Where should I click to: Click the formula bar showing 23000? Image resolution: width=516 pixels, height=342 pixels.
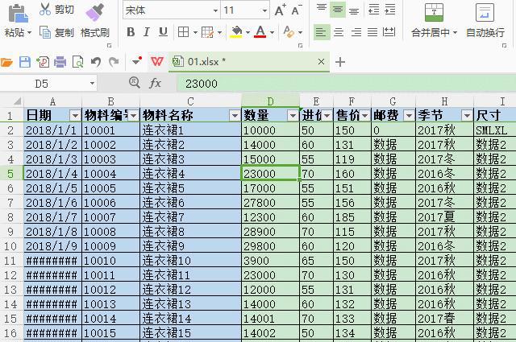pyautogui.click(x=347, y=84)
